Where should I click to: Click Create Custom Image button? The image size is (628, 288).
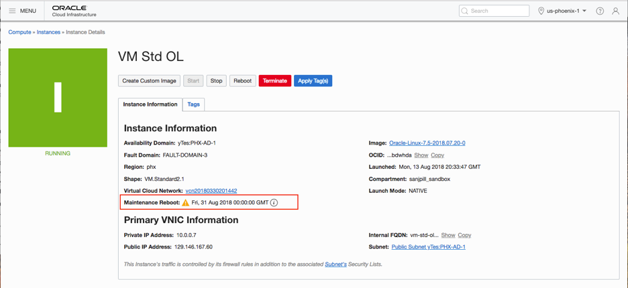point(150,81)
